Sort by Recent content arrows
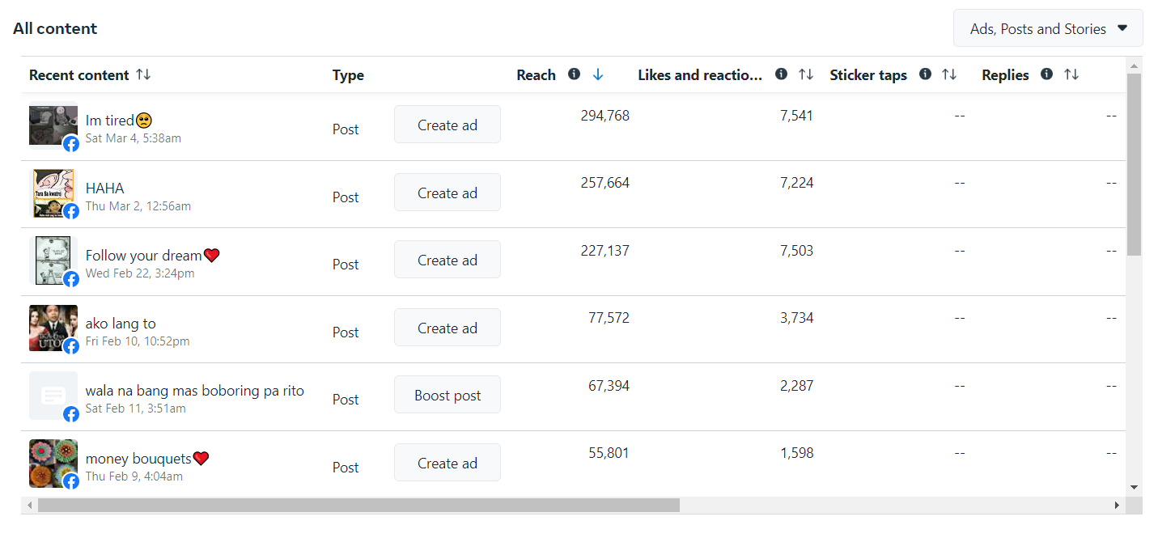Image resolution: width=1158 pixels, height=542 pixels. tap(143, 74)
